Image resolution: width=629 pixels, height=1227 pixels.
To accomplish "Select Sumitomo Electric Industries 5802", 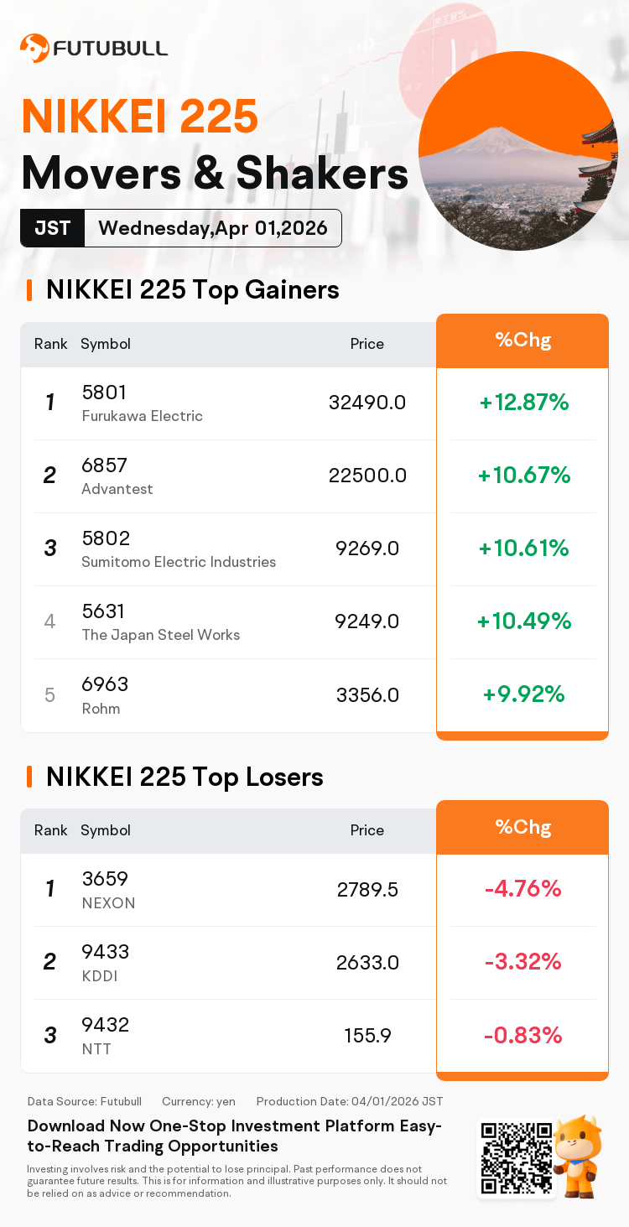I will click(x=314, y=549).
